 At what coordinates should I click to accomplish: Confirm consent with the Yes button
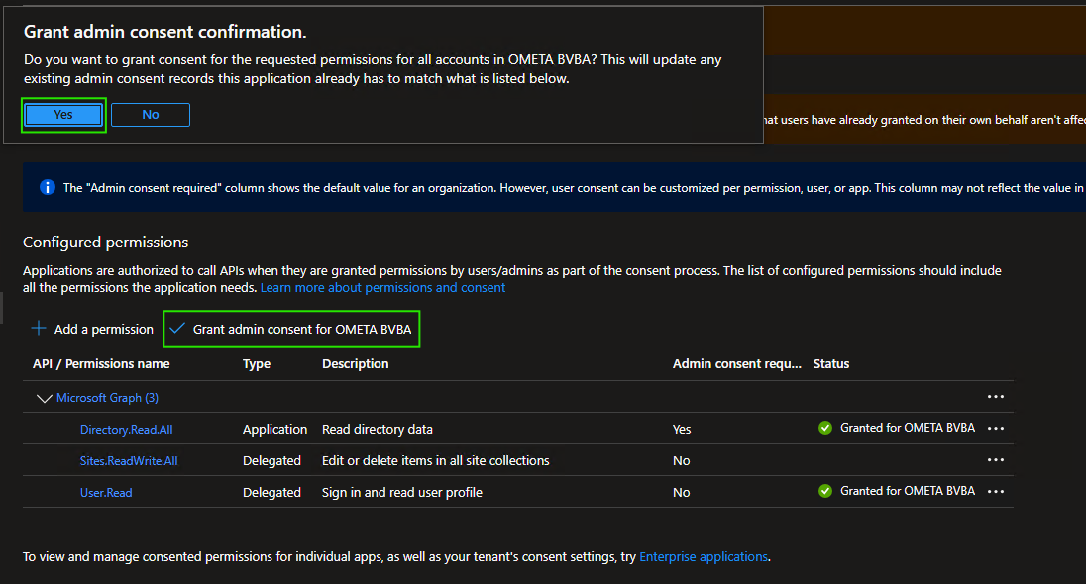pyautogui.click(x=63, y=115)
